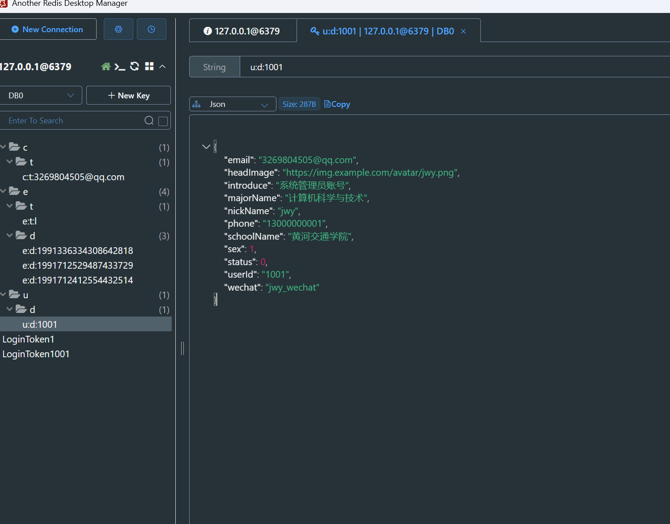Viewport: 670px width, 524px height.
Task: Click the "email" JSON value
Action: click(x=308, y=160)
